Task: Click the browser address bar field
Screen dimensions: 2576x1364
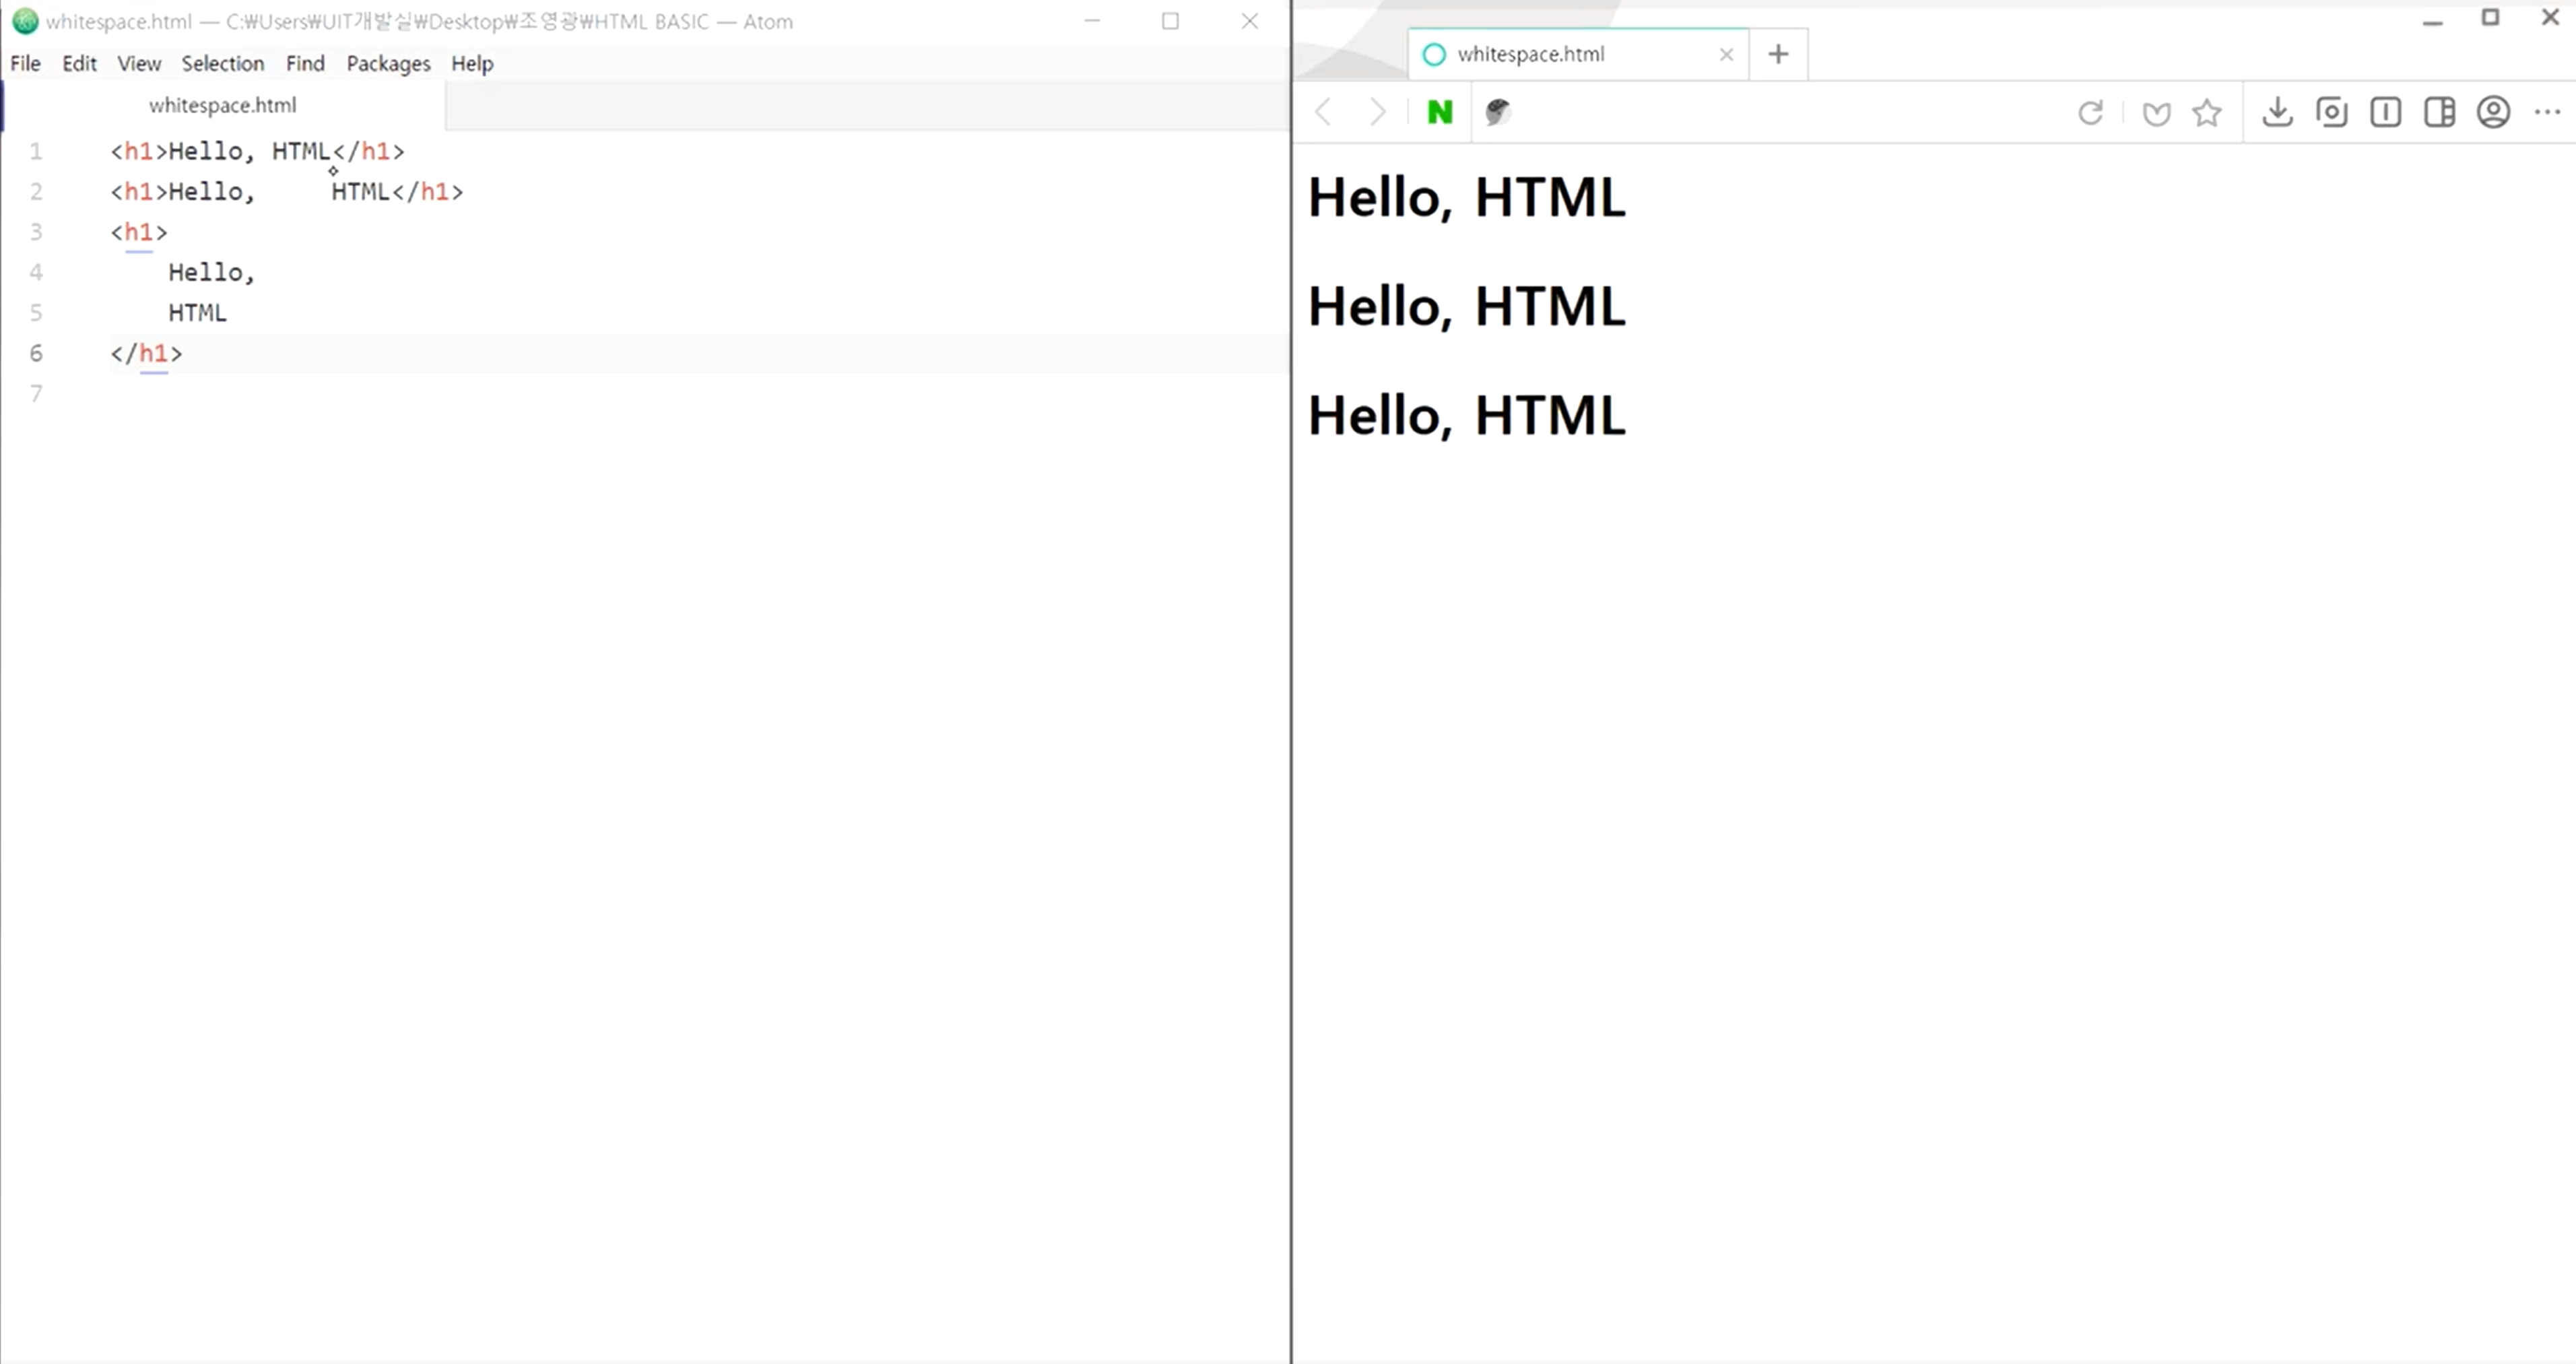Action: [1780, 112]
